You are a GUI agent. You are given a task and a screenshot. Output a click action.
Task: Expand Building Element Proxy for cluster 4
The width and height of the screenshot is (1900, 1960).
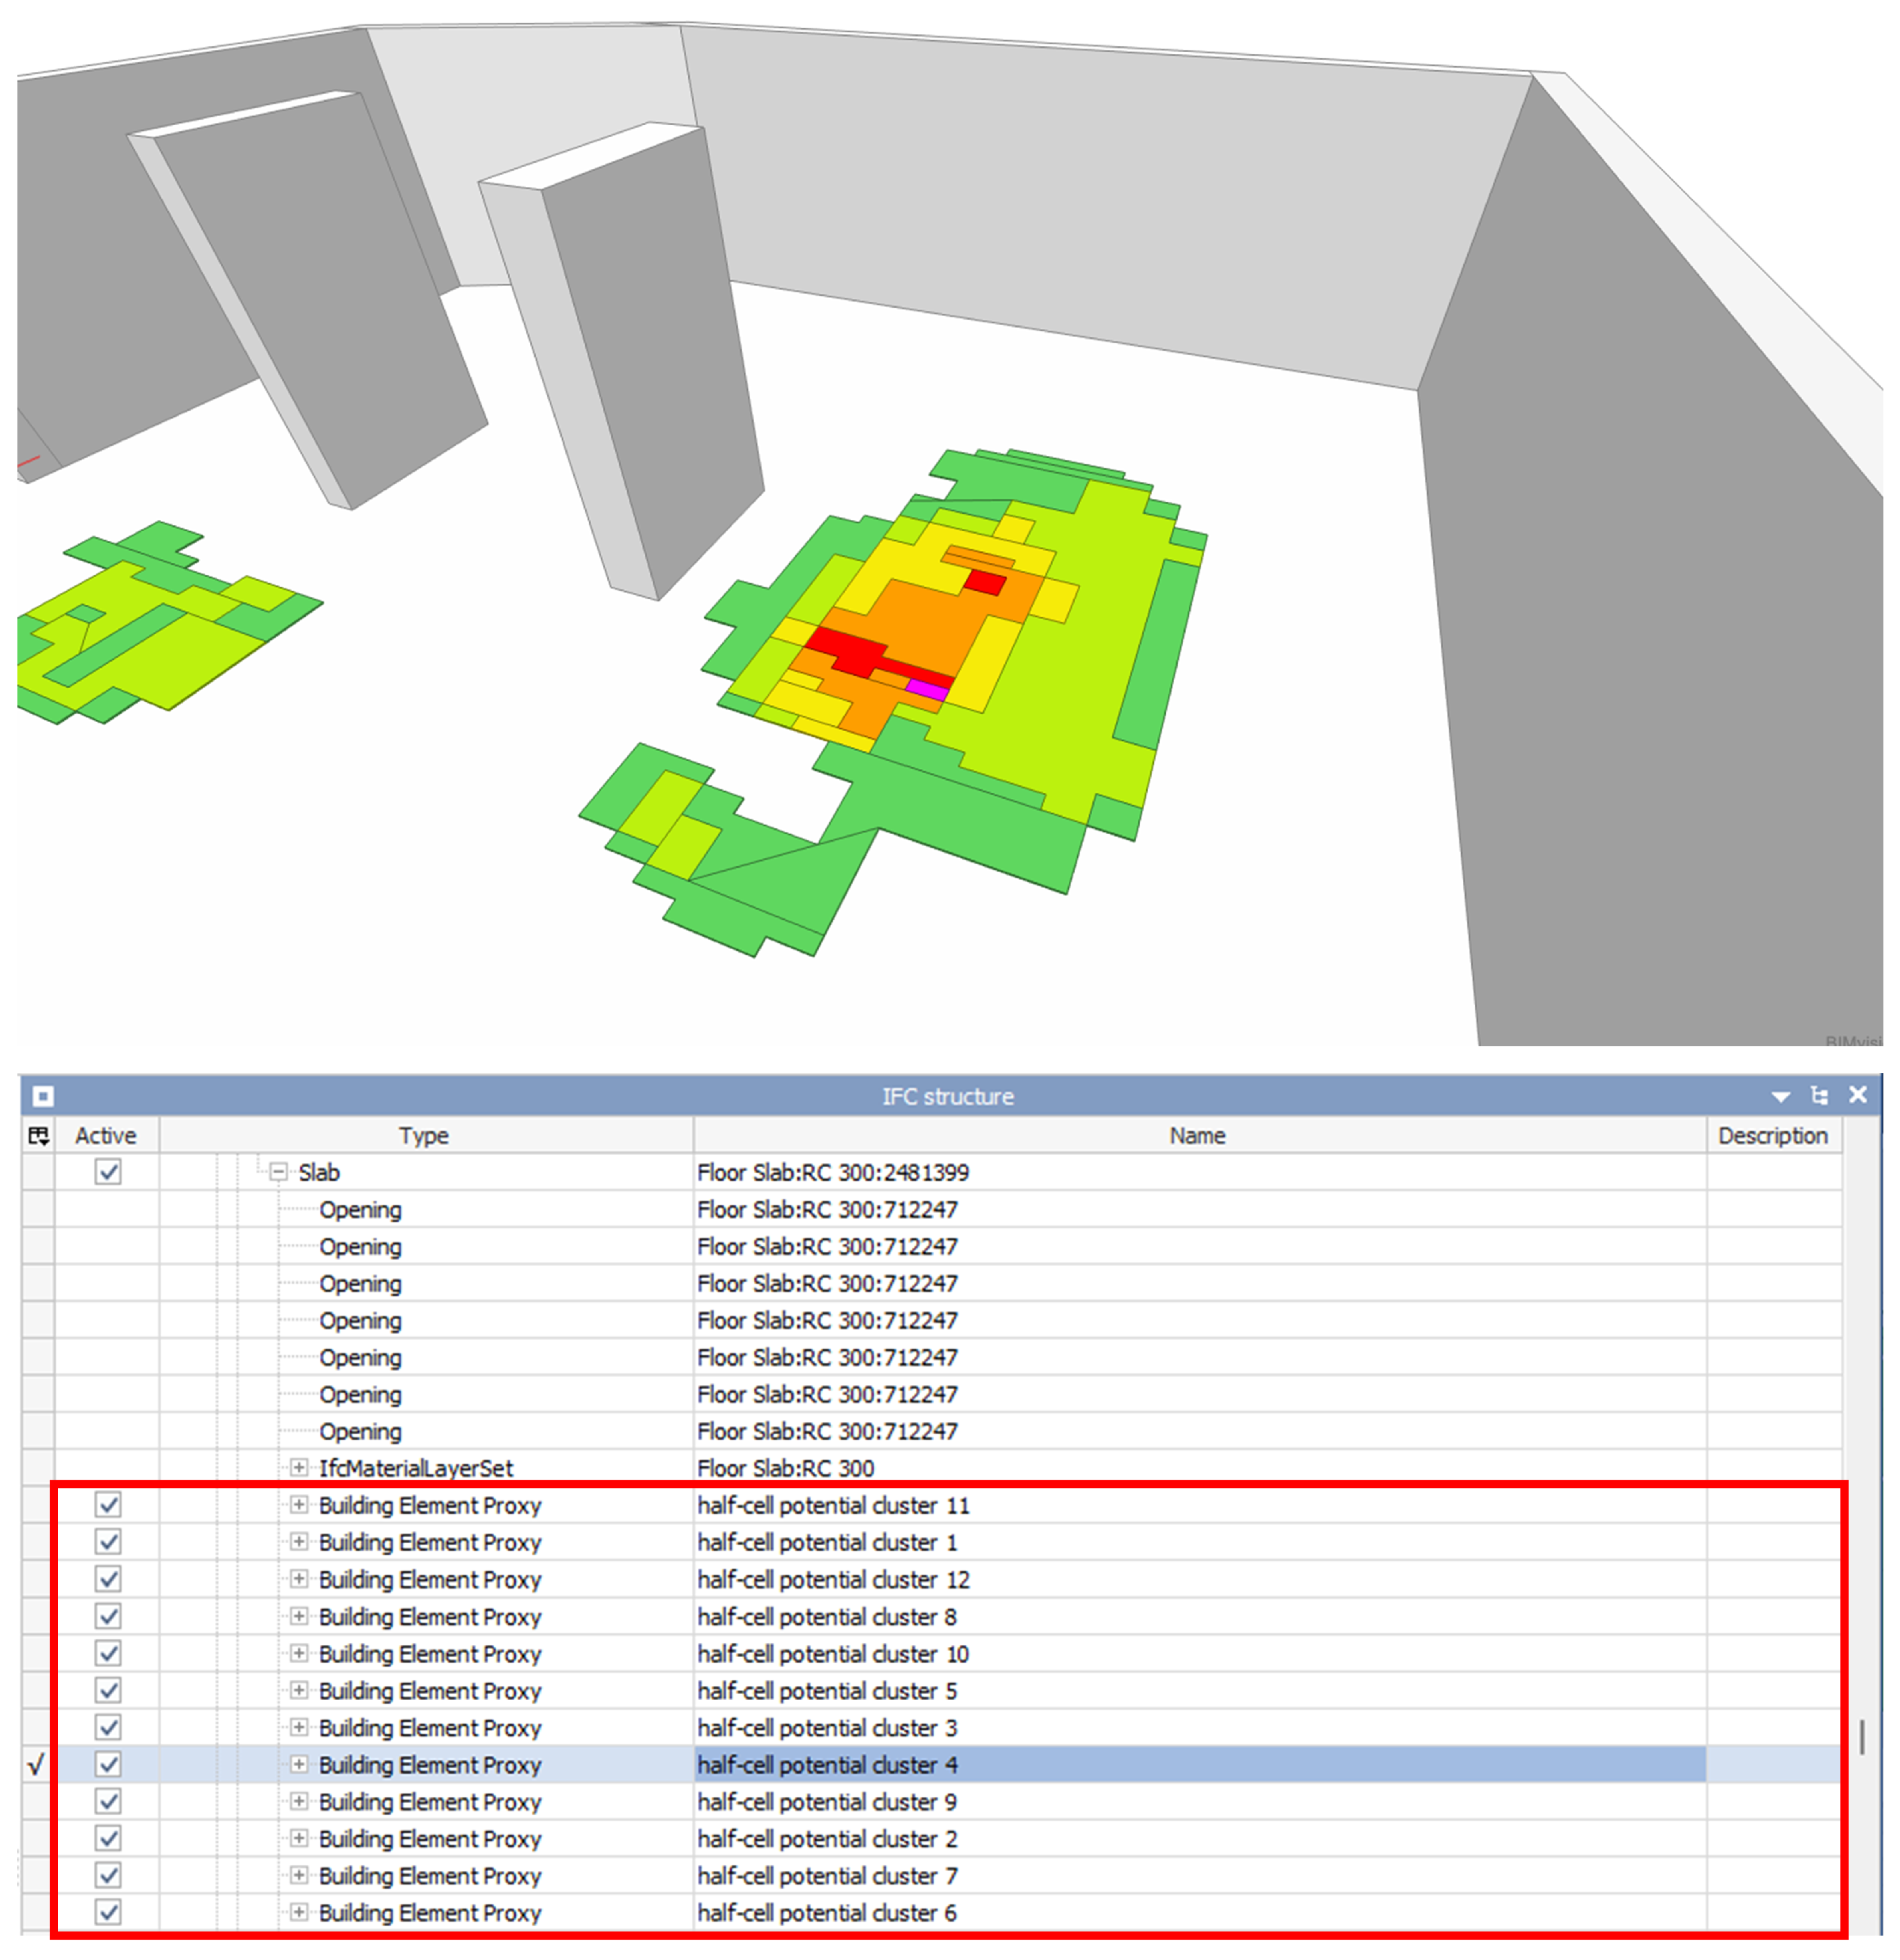(299, 1764)
